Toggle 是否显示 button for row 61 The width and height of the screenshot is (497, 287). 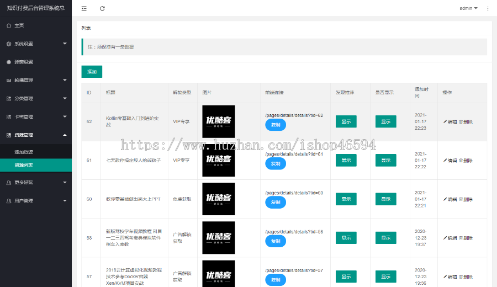click(385, 161)
